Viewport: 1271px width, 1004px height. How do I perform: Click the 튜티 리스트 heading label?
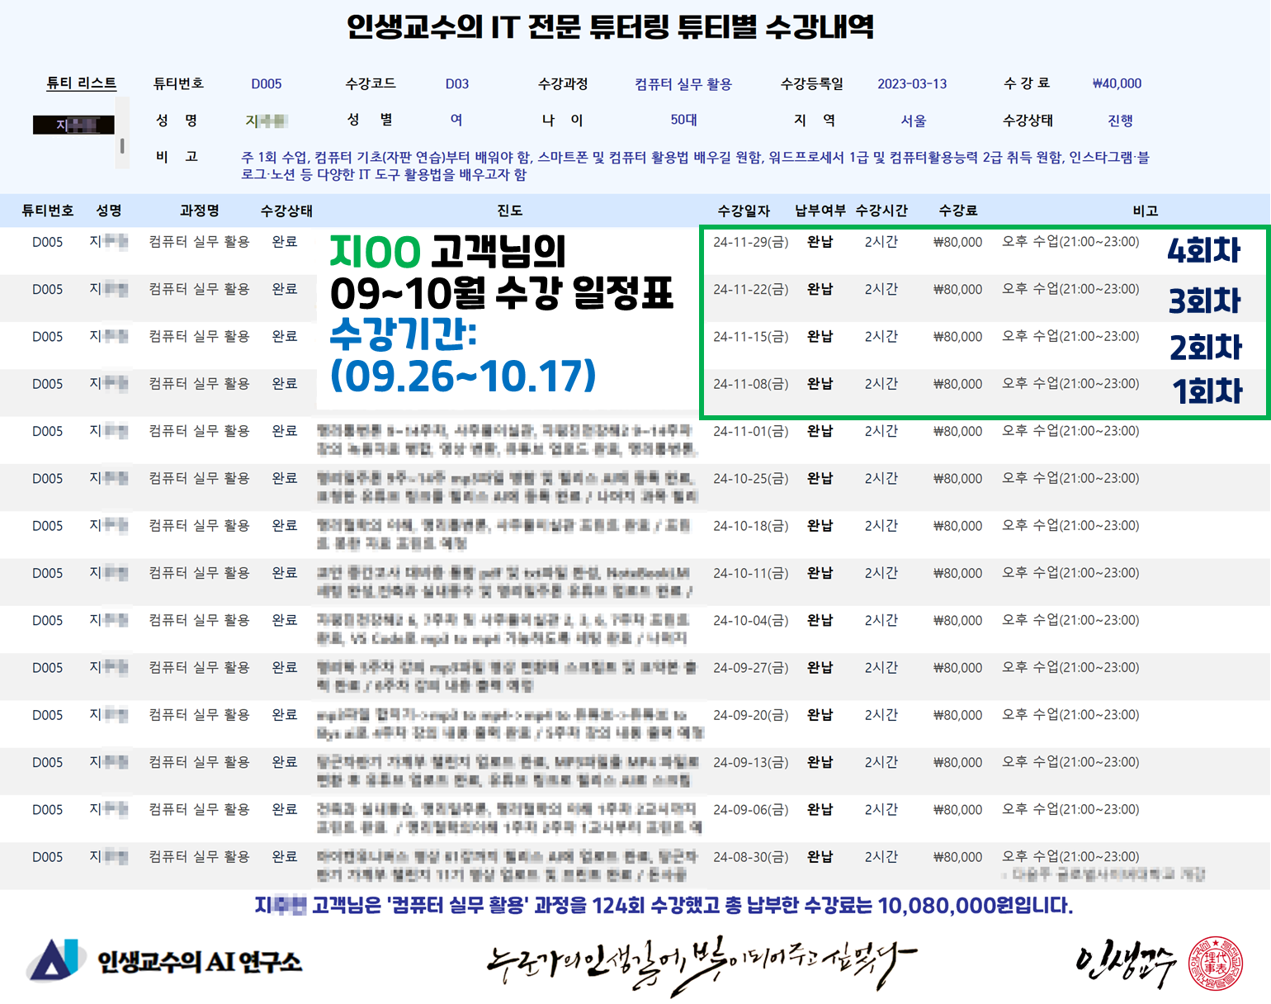(81, 83)
